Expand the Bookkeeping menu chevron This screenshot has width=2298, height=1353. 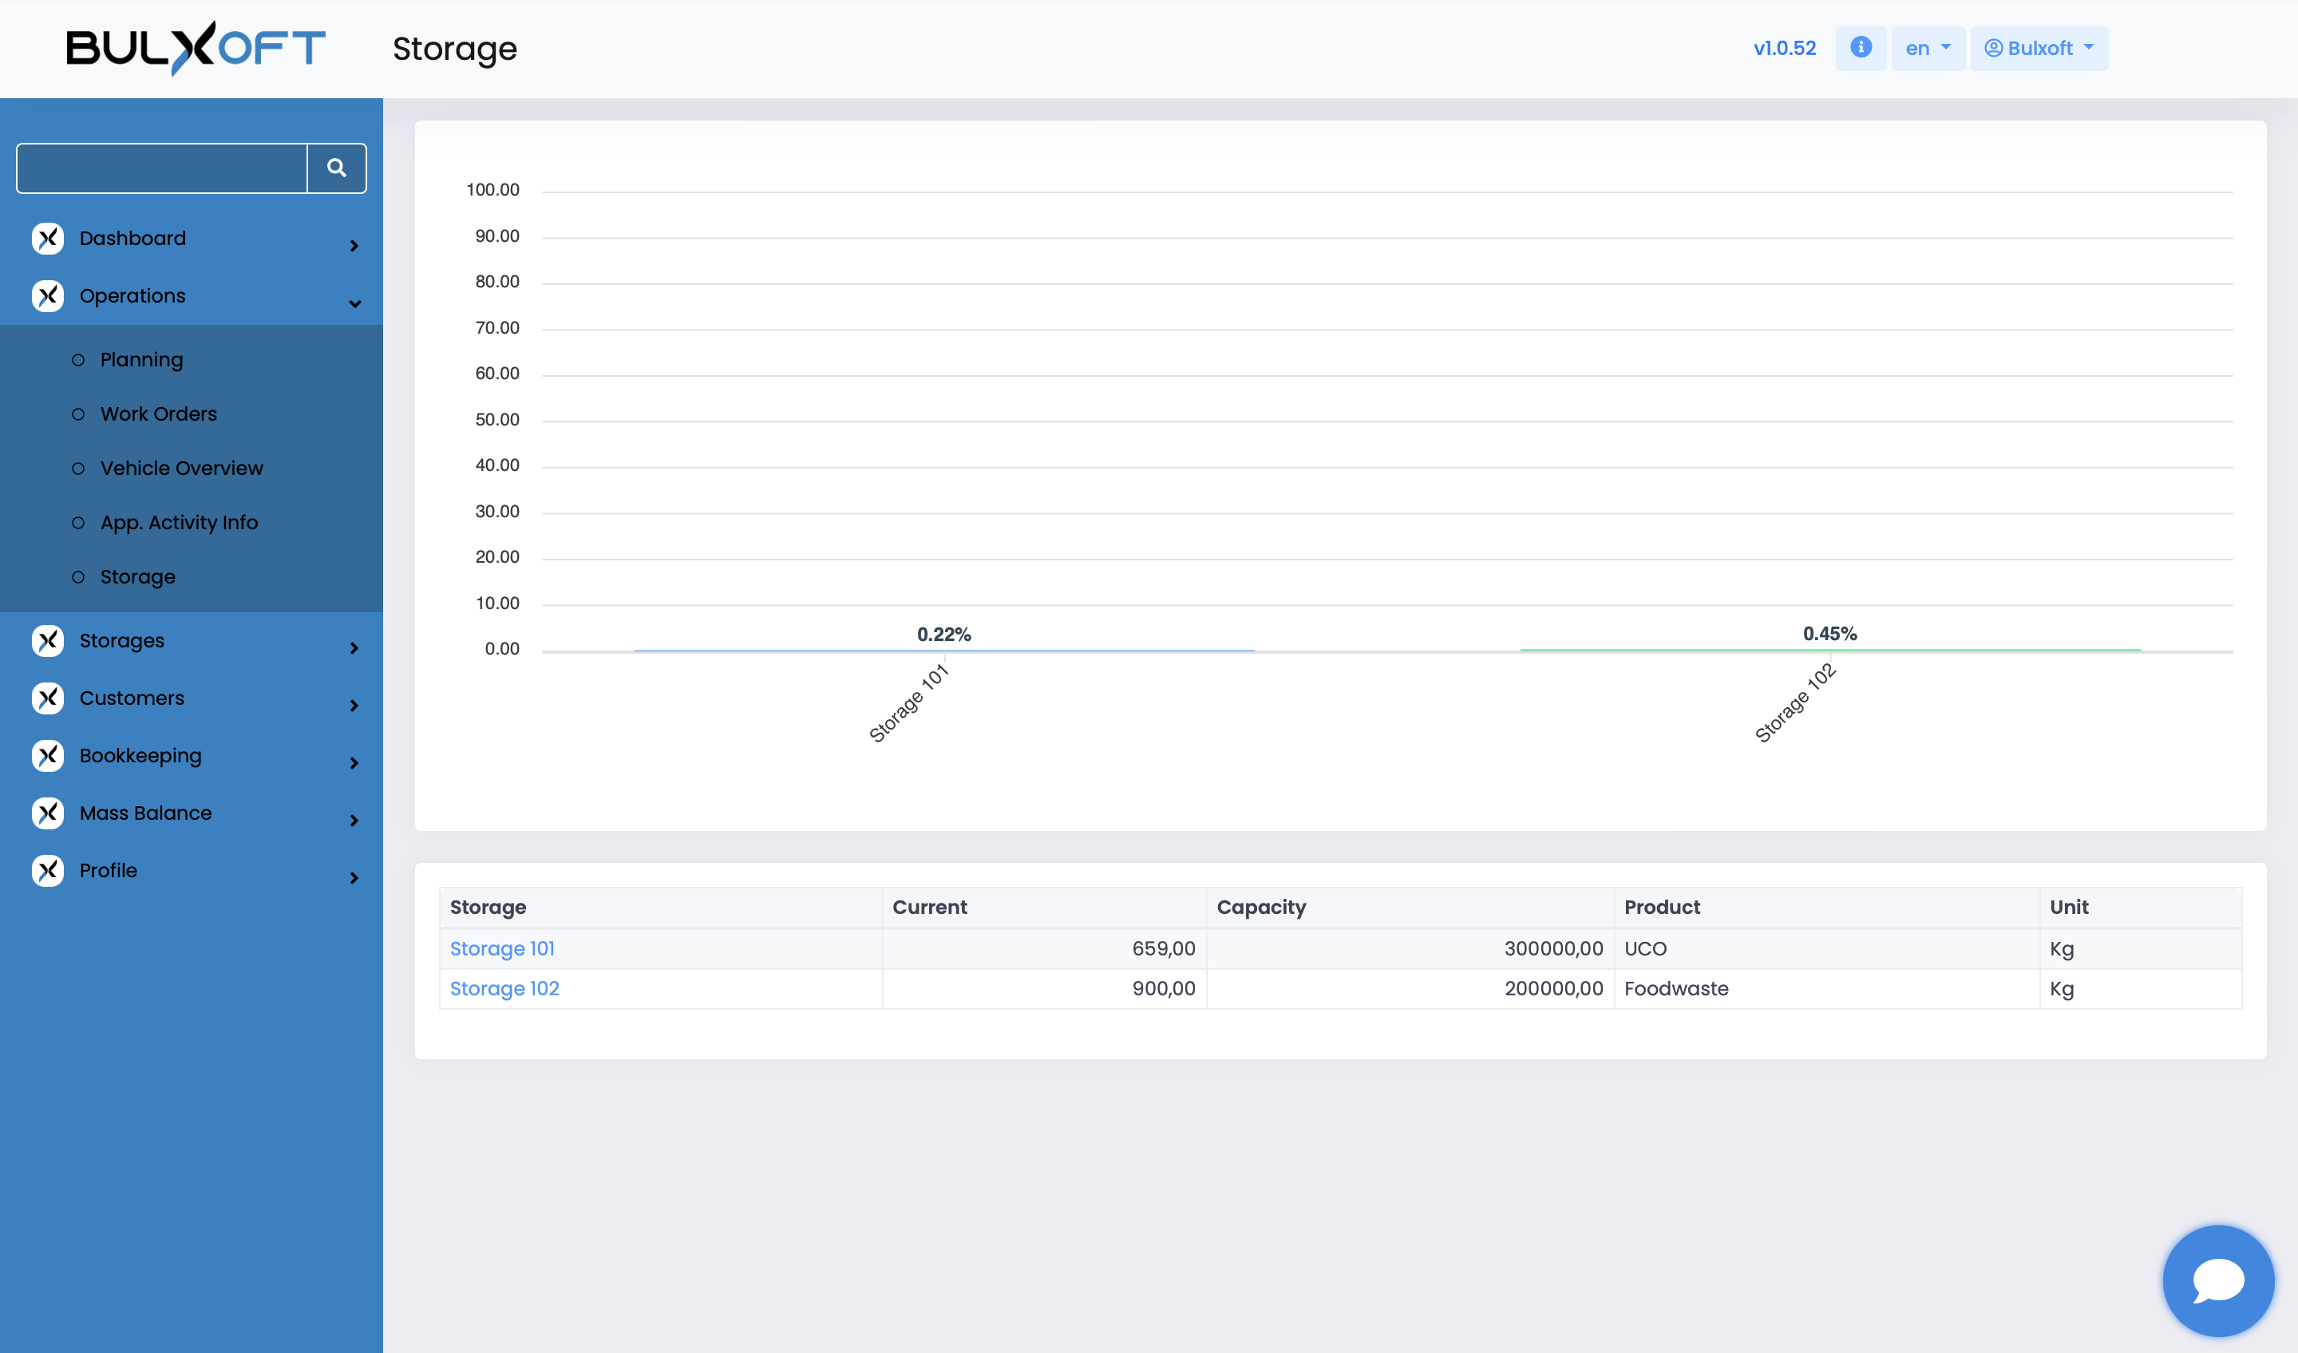coord(354,763)
